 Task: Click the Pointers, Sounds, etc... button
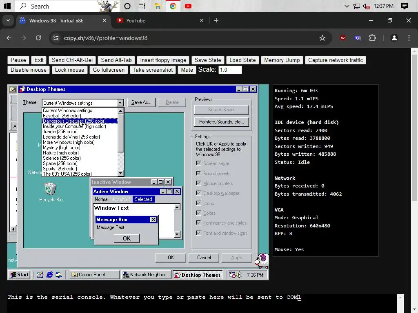coord(221,122)
